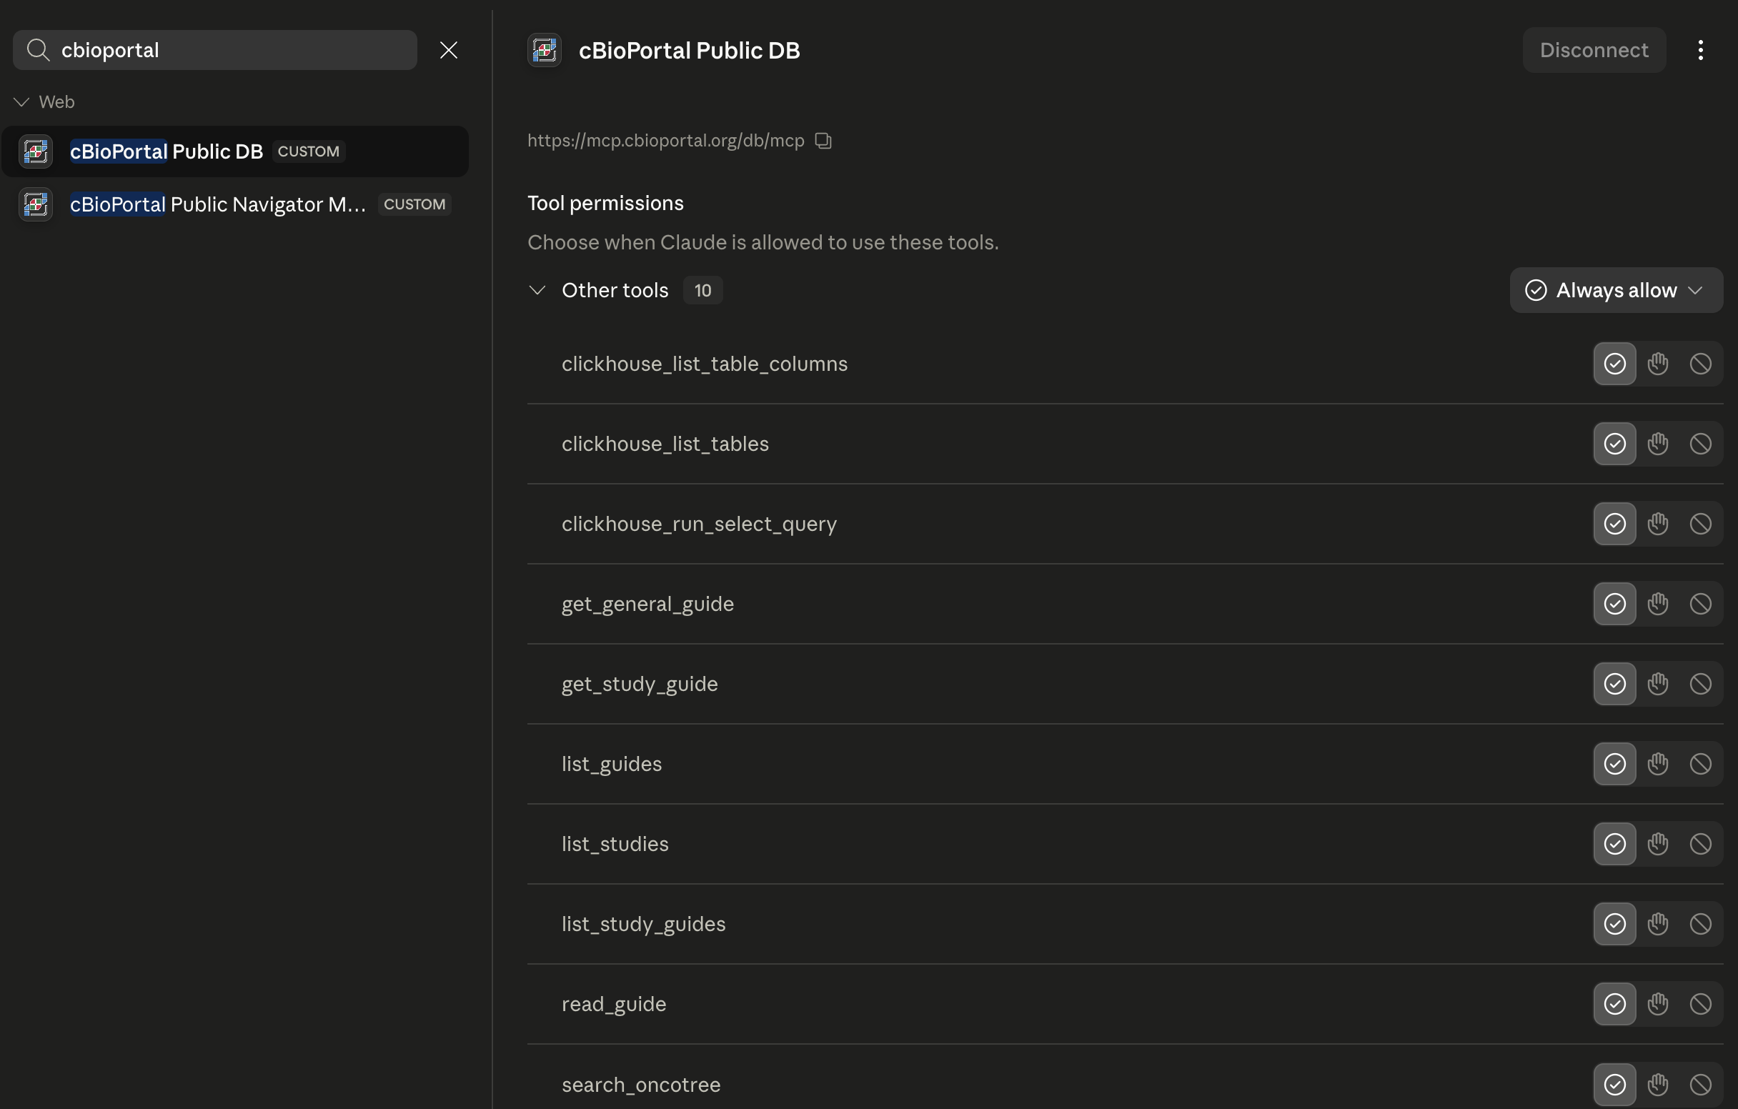Screen dimensions: 1738x1109
Task: Click the search_oncotree tool name
Action: coord(641,1085)
